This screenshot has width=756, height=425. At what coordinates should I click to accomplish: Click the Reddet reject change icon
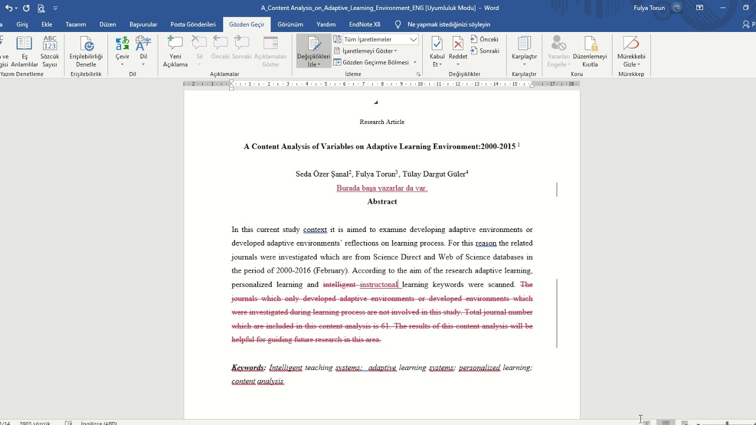pos(458,44)
